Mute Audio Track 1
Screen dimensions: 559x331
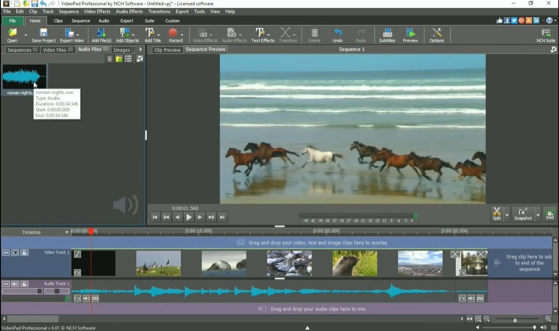coord(15,284)
